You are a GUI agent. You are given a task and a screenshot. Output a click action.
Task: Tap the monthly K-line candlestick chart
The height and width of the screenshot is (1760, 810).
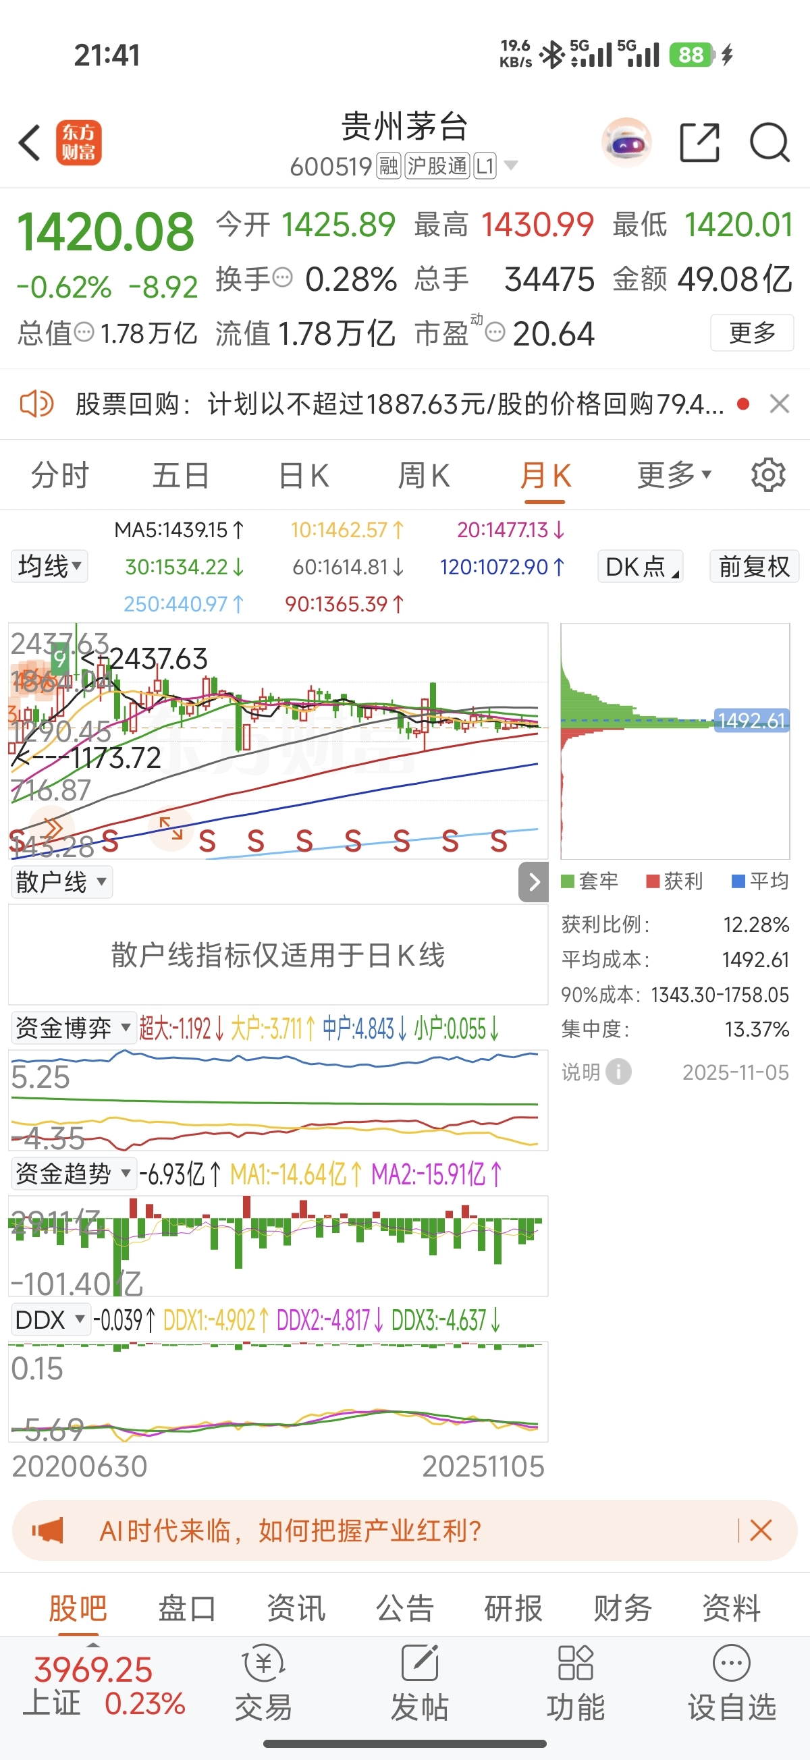pos(278,741)
